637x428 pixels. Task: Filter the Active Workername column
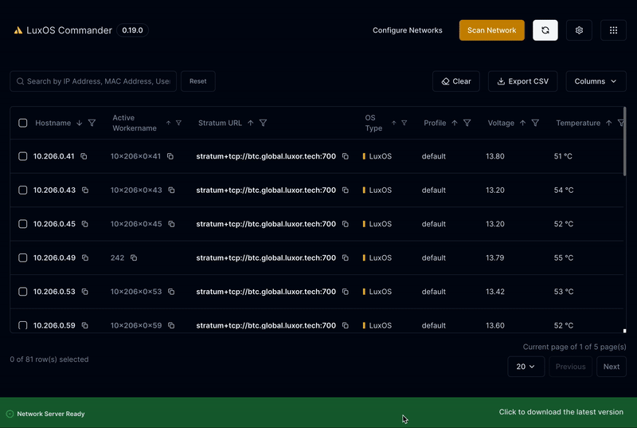178,123
